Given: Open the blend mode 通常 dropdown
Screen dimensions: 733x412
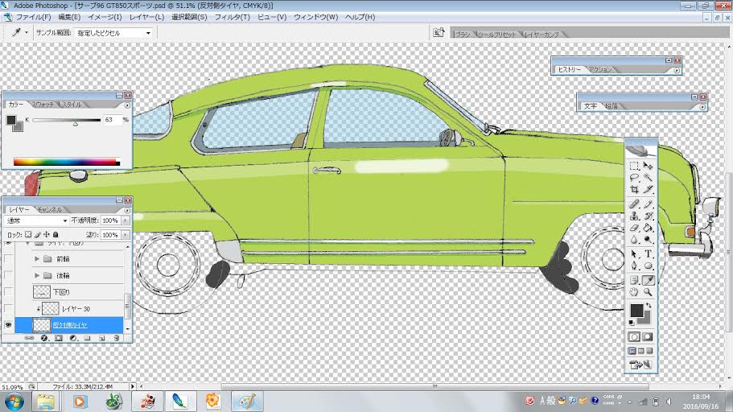Looking at the screenshot, I should click(x=36, y=220).
